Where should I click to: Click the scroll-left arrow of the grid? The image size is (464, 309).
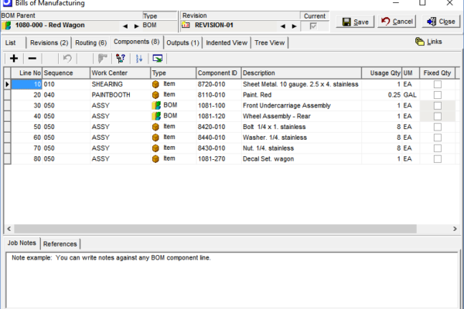click(x=9, y=229)
